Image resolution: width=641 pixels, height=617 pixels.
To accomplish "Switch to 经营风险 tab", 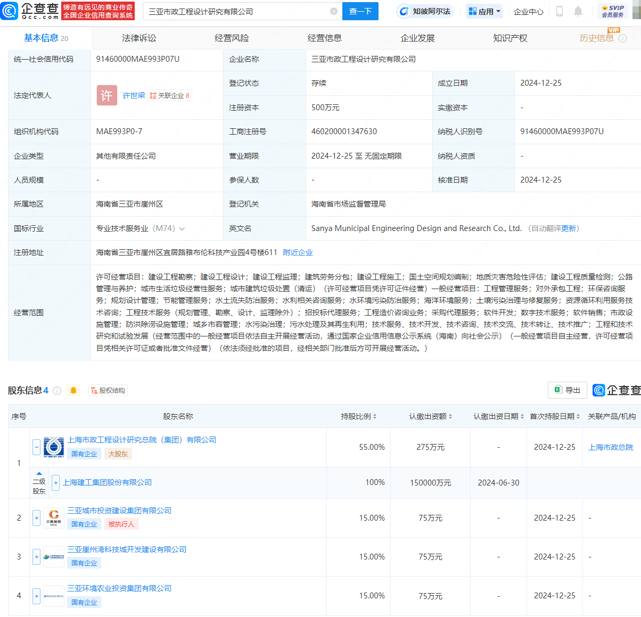I will [x=232, y=38].
